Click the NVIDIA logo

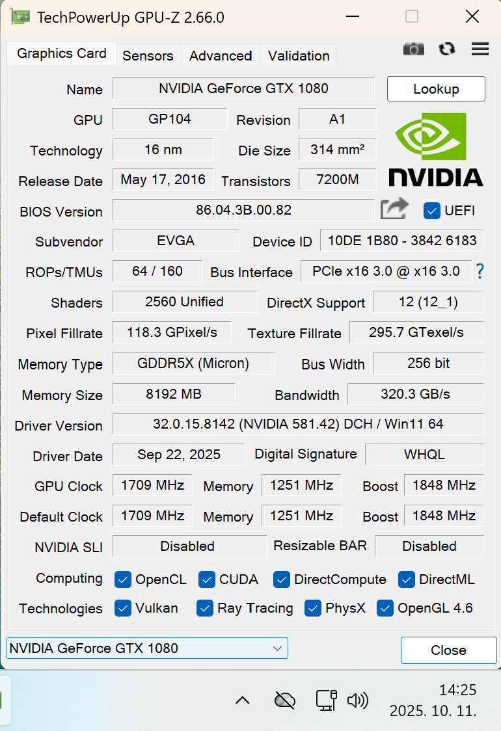(435, 150)
